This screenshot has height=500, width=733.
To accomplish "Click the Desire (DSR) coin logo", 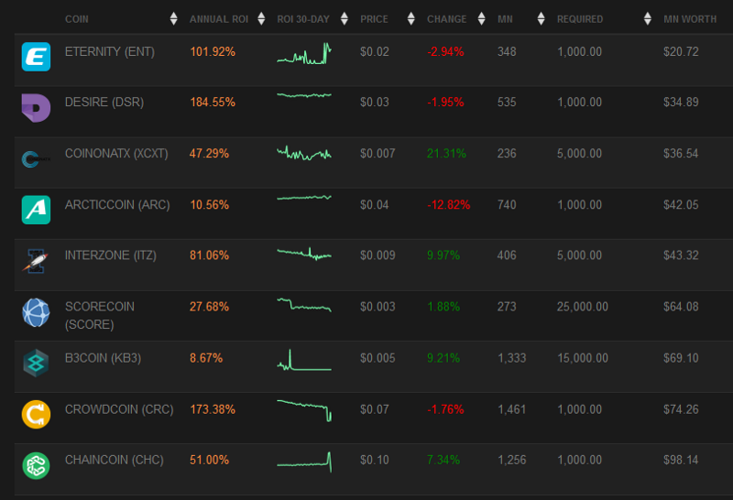I will pos(36,107).
